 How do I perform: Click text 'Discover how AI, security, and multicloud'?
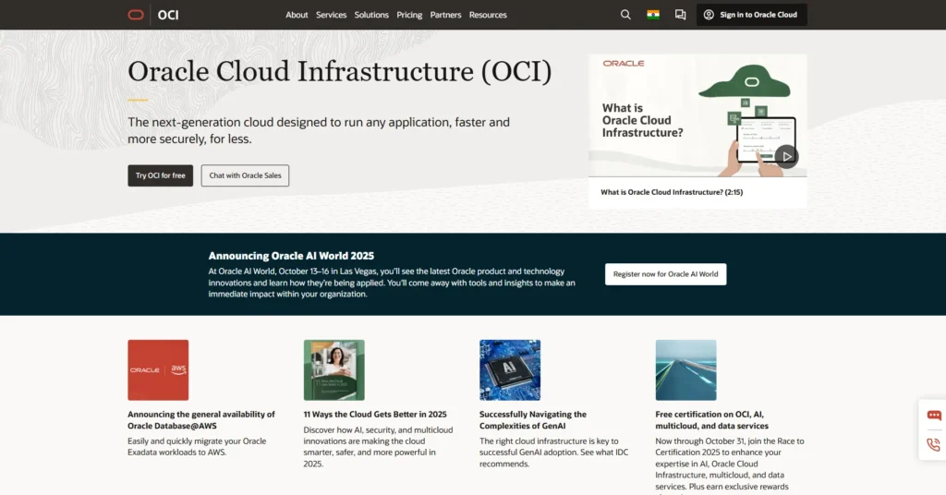(x=378, y=429)
